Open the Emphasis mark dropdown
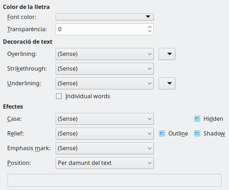This screenshot has height=190, width=229. (x=104, y=148)
